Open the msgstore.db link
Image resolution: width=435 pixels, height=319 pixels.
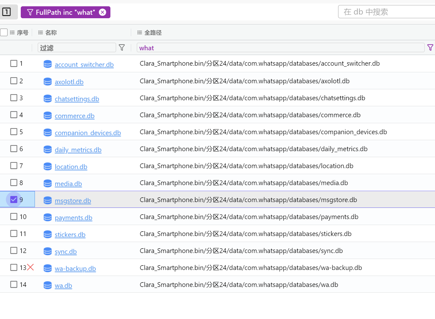point(73,201)
